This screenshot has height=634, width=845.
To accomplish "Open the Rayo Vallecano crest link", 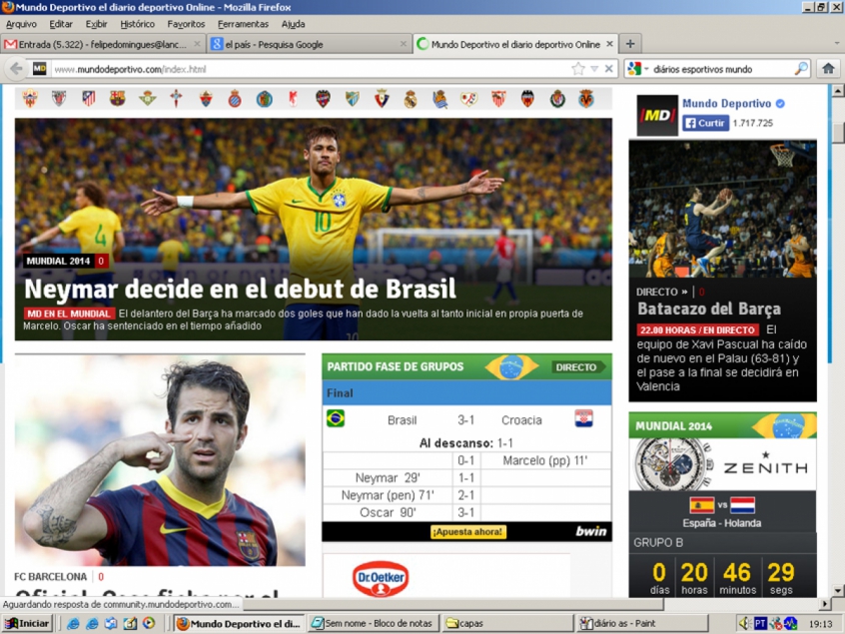I will pos(468,99).
